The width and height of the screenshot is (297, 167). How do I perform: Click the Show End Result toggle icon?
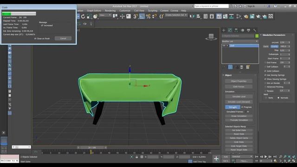click(x=230, y=67)
